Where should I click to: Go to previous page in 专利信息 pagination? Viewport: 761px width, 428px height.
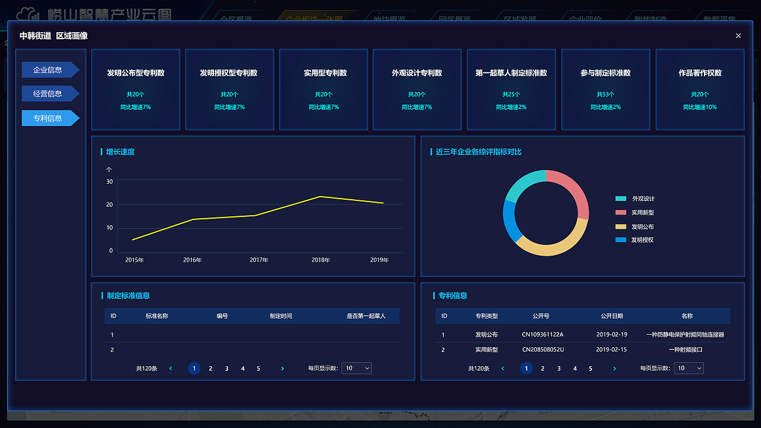(502, 369)
